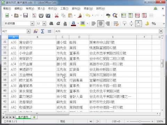167x125 pixels.
Task: Click the first sheet navigation button
Action: pos(3,117)
